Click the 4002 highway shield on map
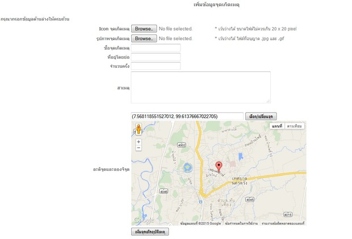This screenshot has width=352, height=239. coord(182,145)
